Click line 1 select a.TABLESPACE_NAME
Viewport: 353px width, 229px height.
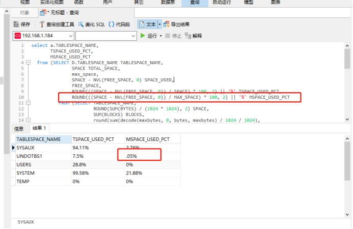click(65, 45)
